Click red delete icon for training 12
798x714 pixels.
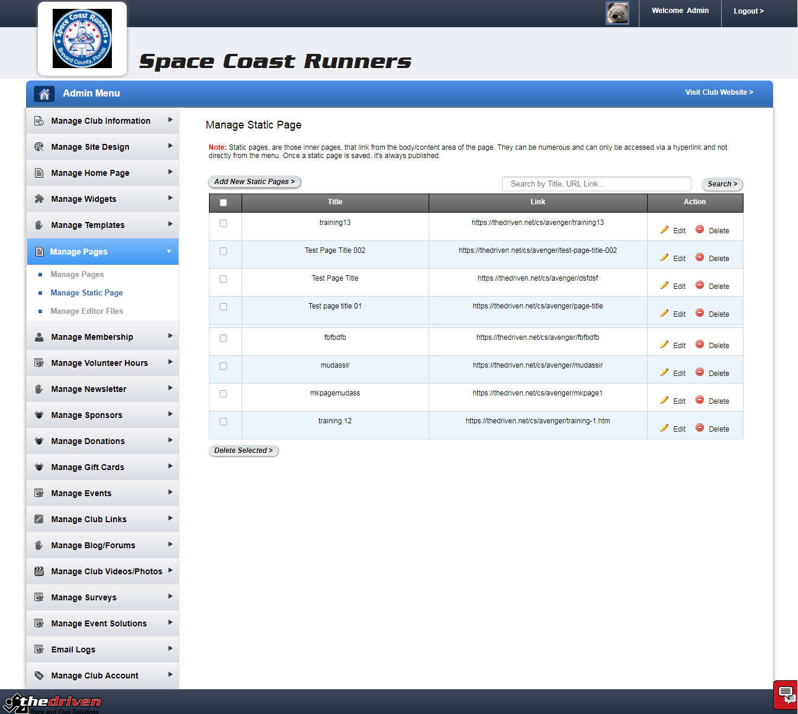tap(699, 428)
